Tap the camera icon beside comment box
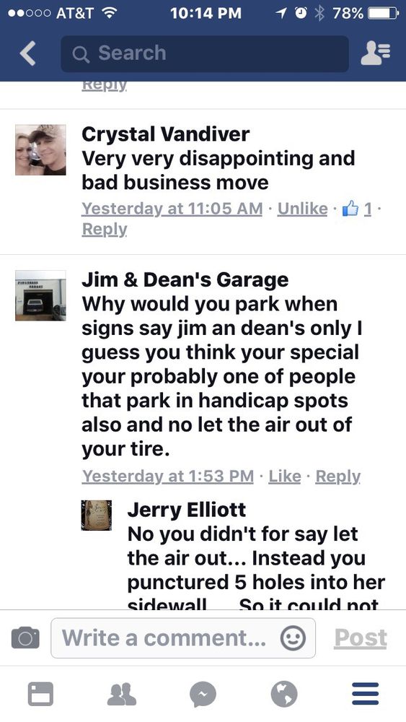 click(x=25, y=638)
